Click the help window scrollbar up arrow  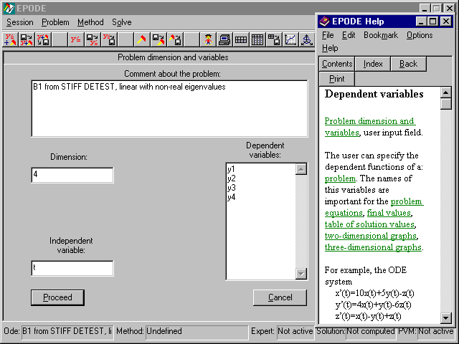[x=446, y=93]
